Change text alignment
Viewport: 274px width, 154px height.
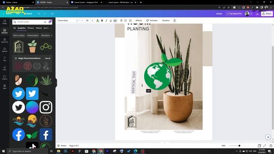(121, 21)
